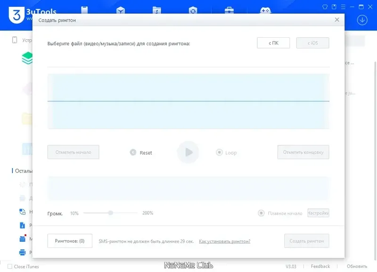Adjust the Громк. volume slider
This screenshot has height=272, width=377.
pyautogui.click(x=111, y=212)
